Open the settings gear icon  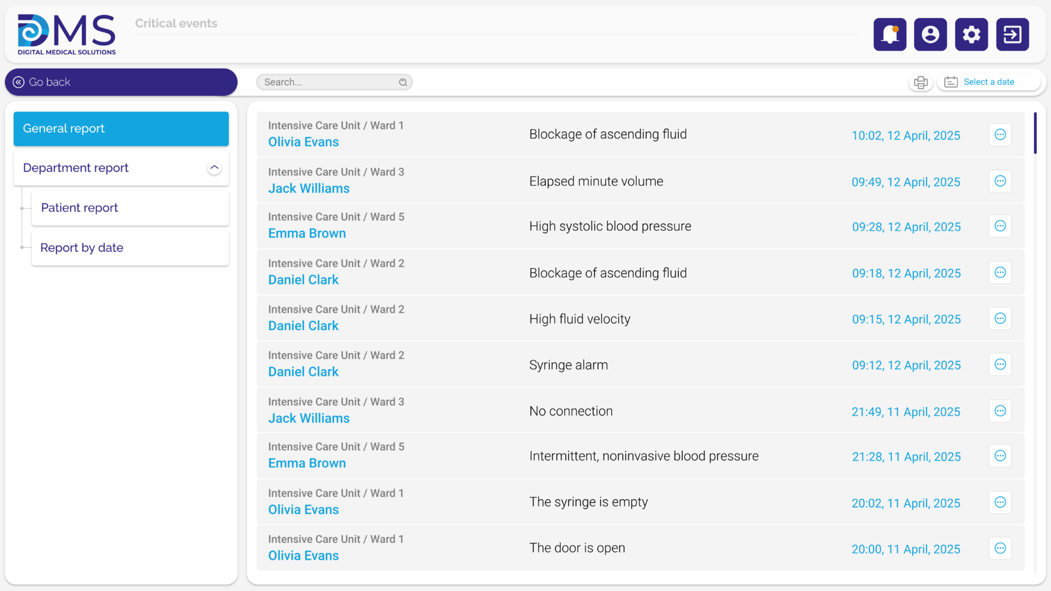[x=972, y=34]
